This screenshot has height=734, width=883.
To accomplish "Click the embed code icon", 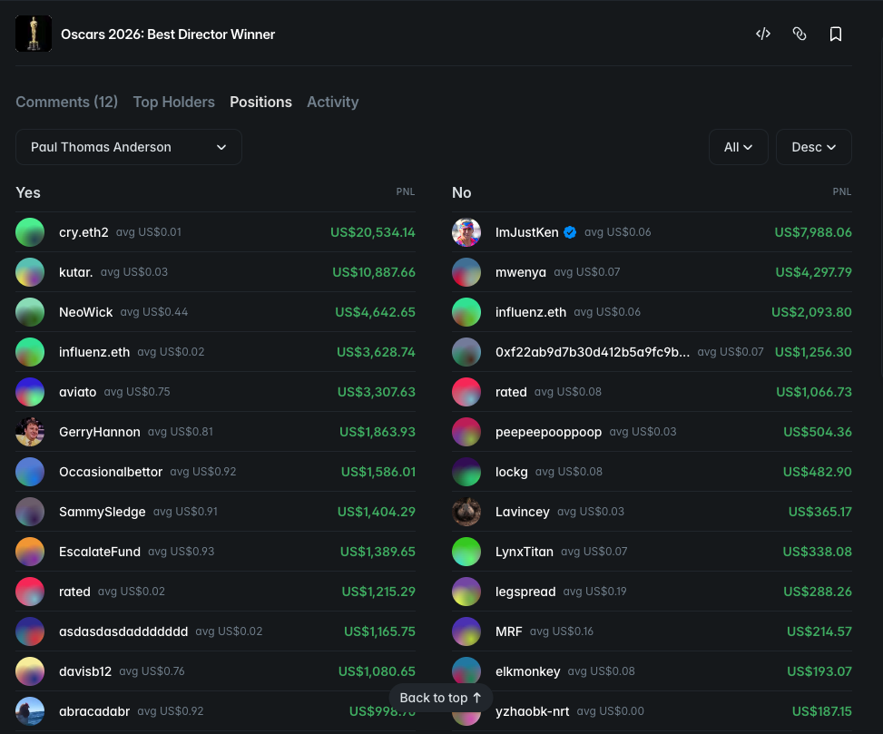I will coord(763,34).
